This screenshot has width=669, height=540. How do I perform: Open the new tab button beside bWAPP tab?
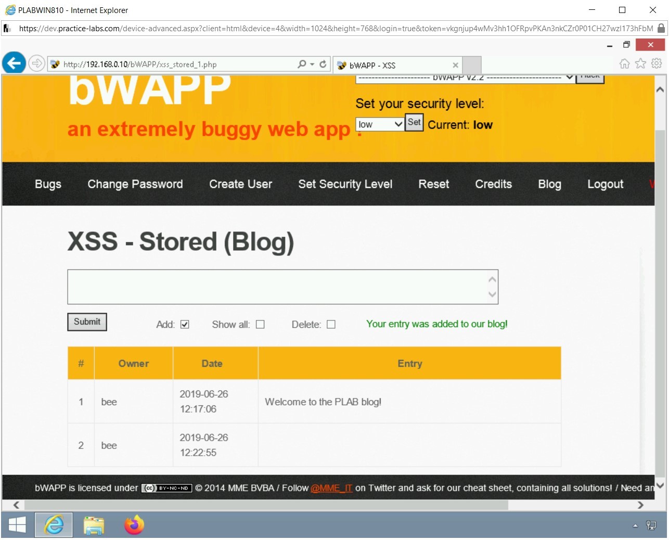472,65
